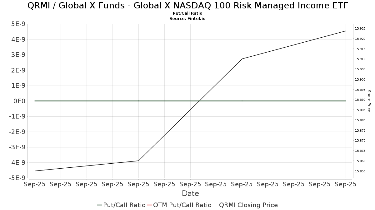Click the Source: Fintel.io text
The height and width of the screenshot is (210, 375).
(x=187, y=19)
